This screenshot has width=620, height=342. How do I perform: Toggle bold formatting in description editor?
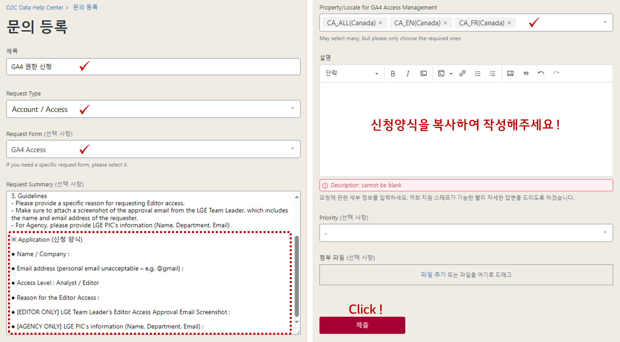(x=393, y=73)
